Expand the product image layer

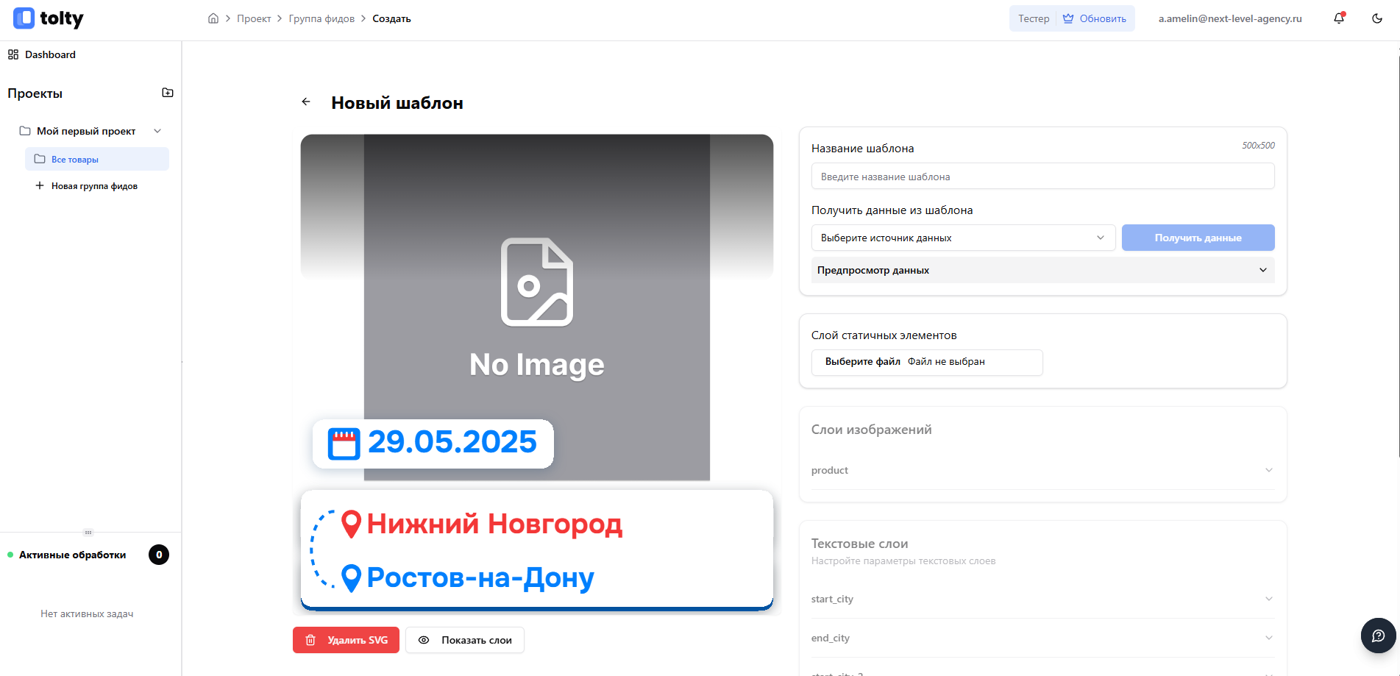tap(1042, 470)
